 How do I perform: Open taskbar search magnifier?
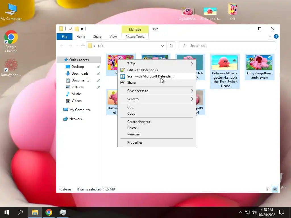click(x=20, y=212)
